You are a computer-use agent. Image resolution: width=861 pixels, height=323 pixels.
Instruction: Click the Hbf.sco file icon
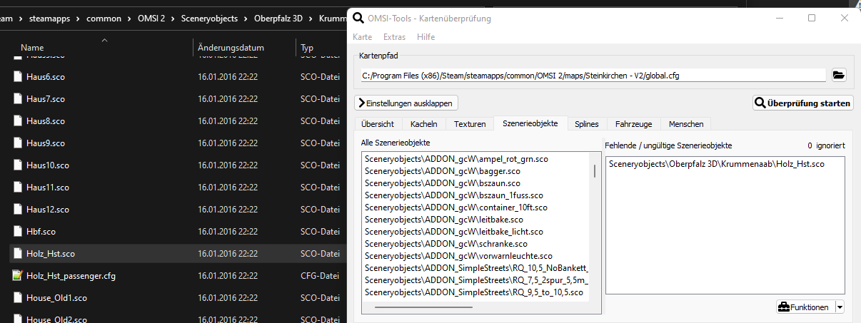pos(18,231)
